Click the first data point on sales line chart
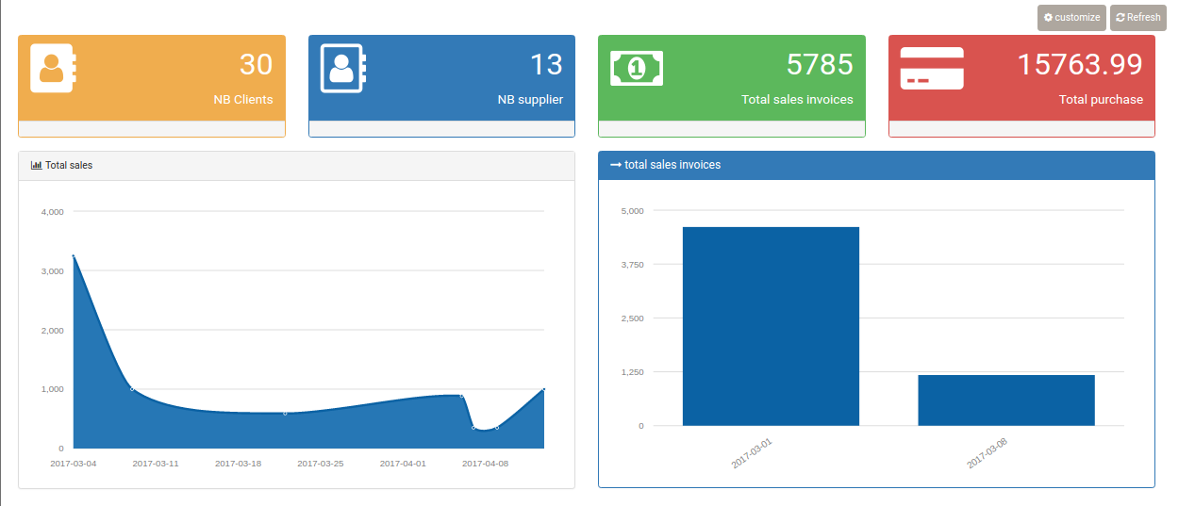 coord(73,255)
